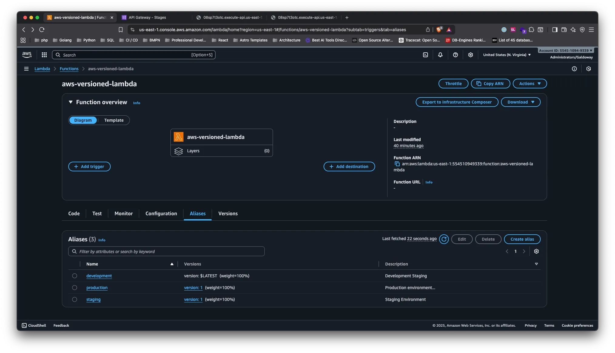Copy the function ARN via copy icon
The height and width of the screenshot is (353, 615).
397,164
